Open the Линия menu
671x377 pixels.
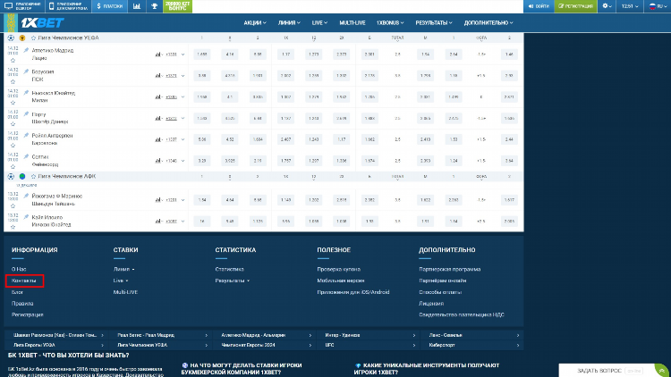[x=289, y=22]
